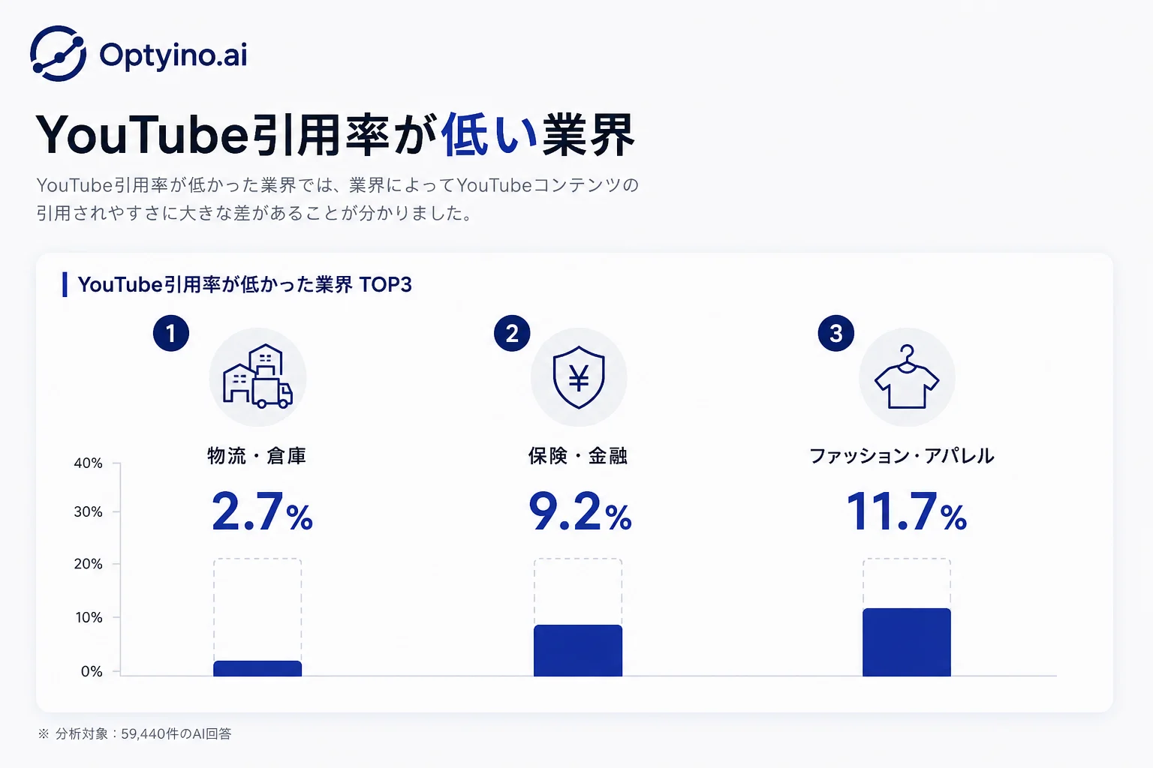Click the 保険・金融 category label
Viewport: 1153px width, 768px height.
pyautogui.click(x=578, y=456)
